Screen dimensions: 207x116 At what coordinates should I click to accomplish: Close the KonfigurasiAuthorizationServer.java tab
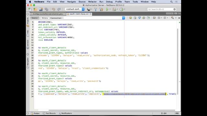tap(65, 14)
